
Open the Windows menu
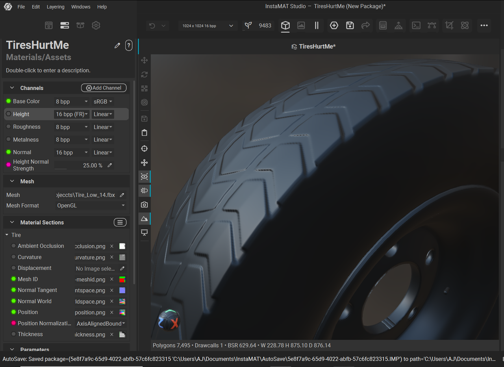[x=81, y=7]
